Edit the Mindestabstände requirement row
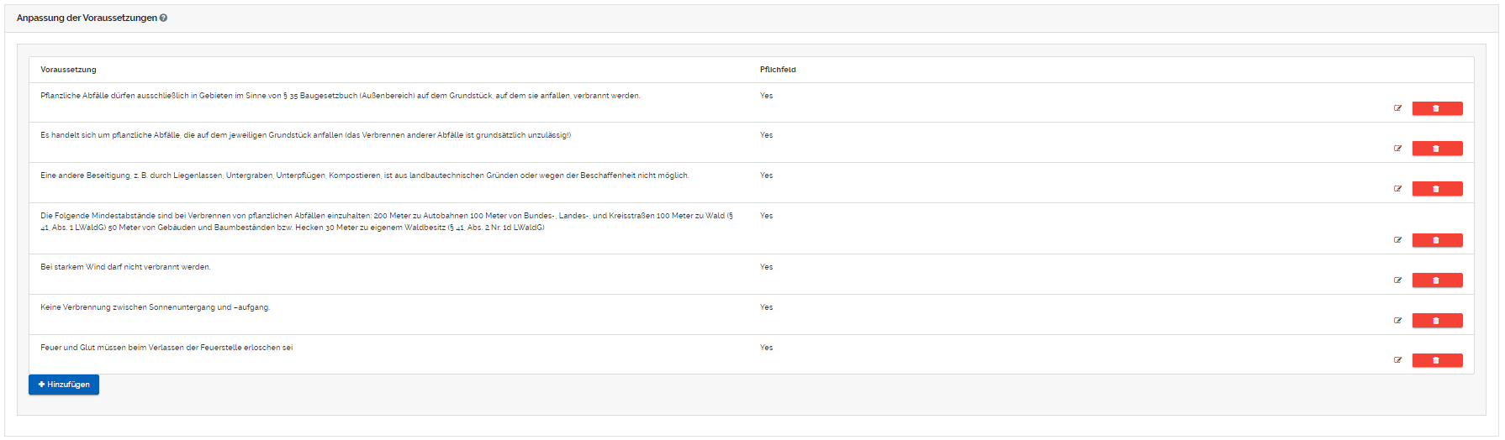The image size is (1505, 440). (x=1397, y=240)
